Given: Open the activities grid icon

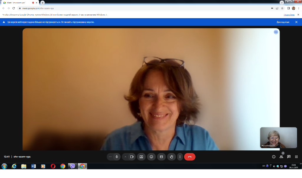Looking at the screenshot, I should pyautogui.click(x=296, y=157).
